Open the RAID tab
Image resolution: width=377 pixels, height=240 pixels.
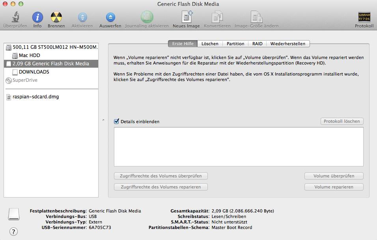tap(257, 44)
